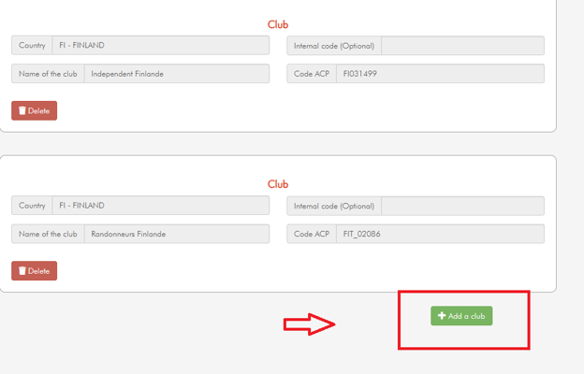Screen dimensions: 584x374
Task: Add a club with the green button
Action: coord(461,316)
